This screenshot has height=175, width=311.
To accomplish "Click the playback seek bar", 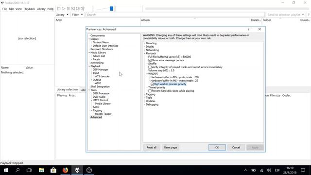I will tap(227, 9).
